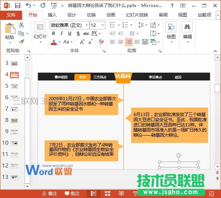Viewport: 221px width, 198px height.
Task: Undo the last action
Action: click(x=28, y=6)
